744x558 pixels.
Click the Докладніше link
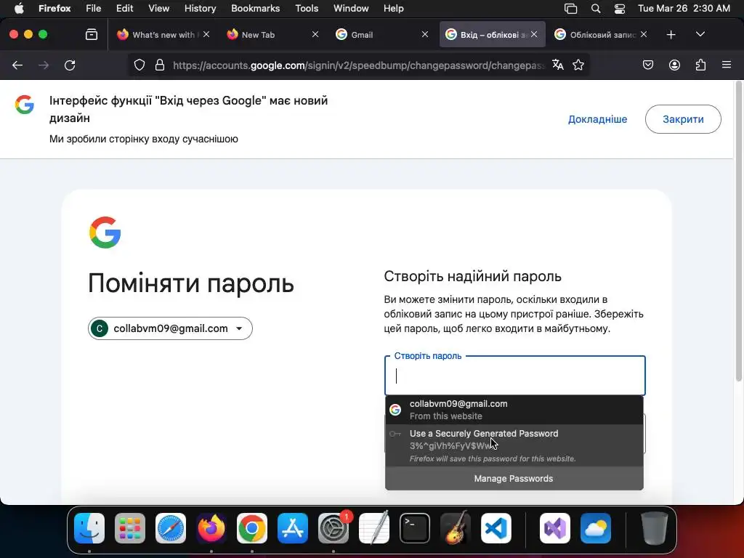point(597,119)
